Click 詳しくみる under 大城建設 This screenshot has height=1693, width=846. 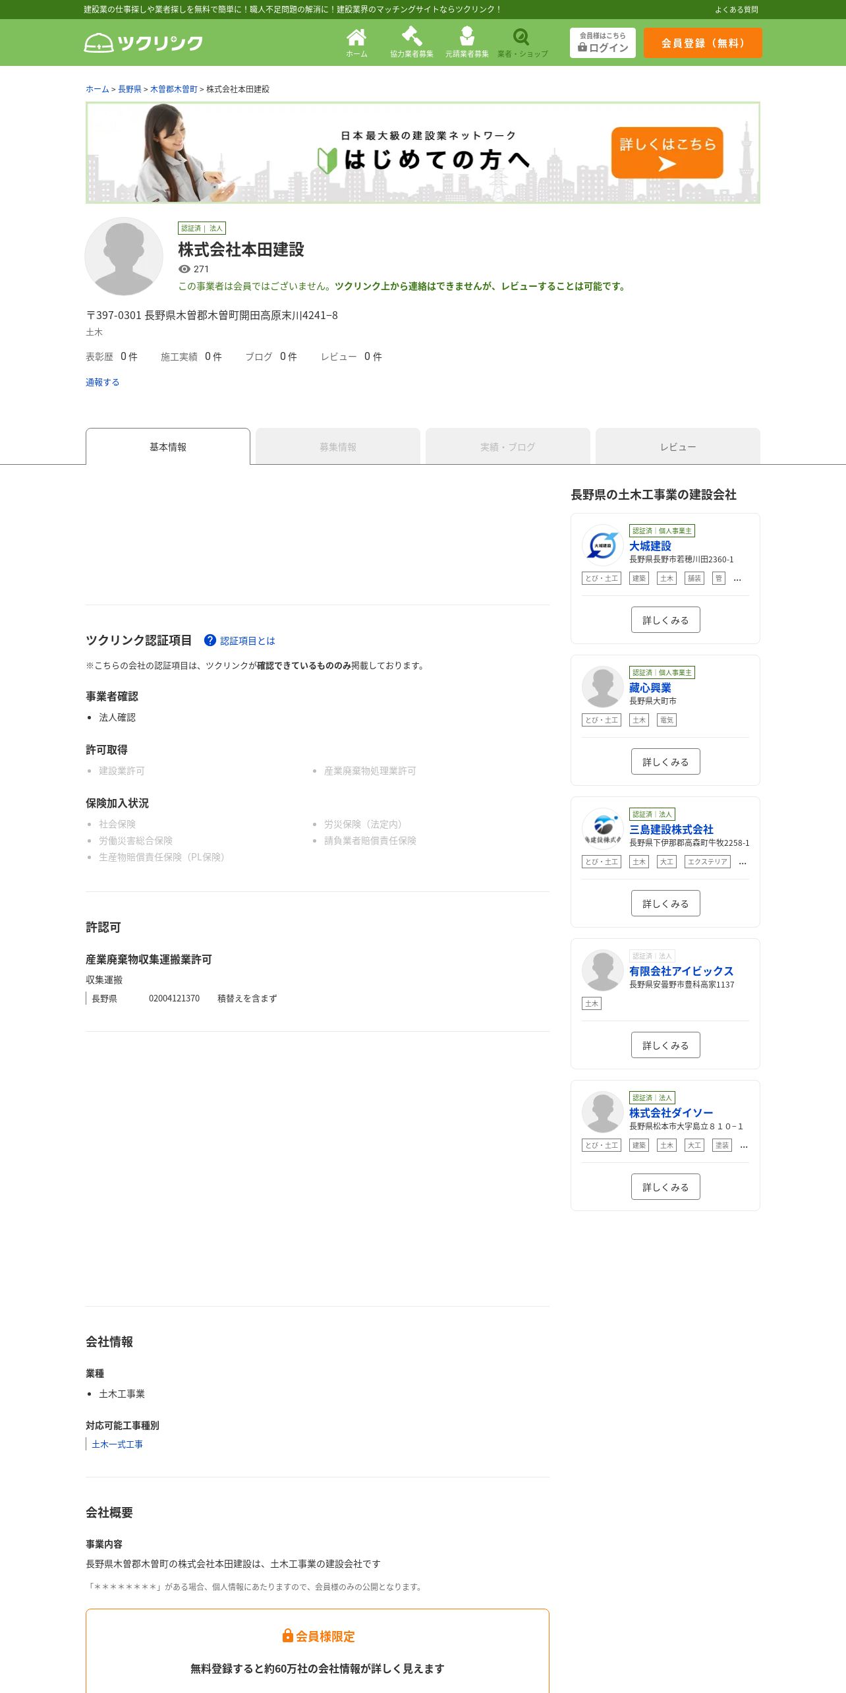point(665,620)
